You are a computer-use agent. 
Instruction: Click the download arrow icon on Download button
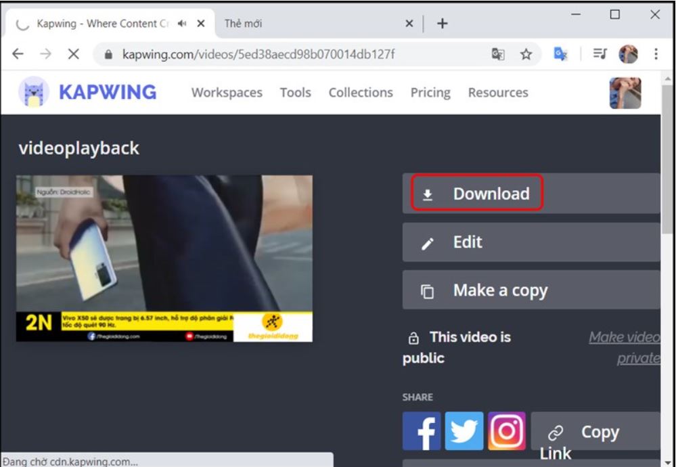coord(426,194)
